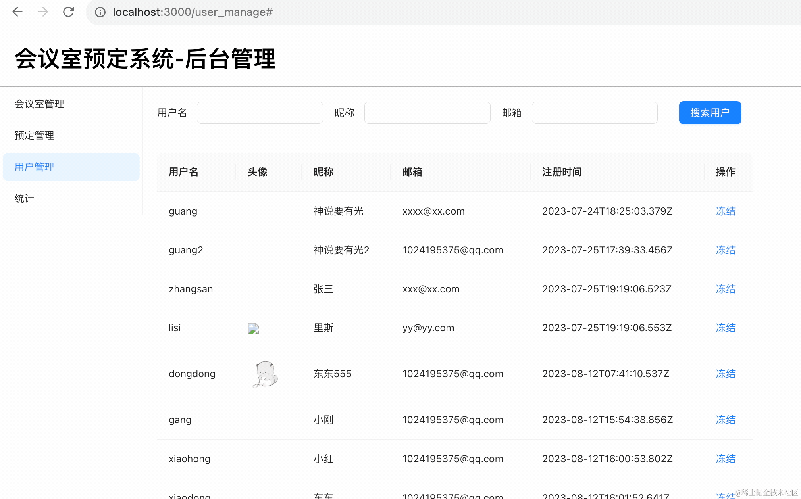This screenshot has width=801, height=499.
Task: Open 统计 menu item
Action: (x=24, y=198)
